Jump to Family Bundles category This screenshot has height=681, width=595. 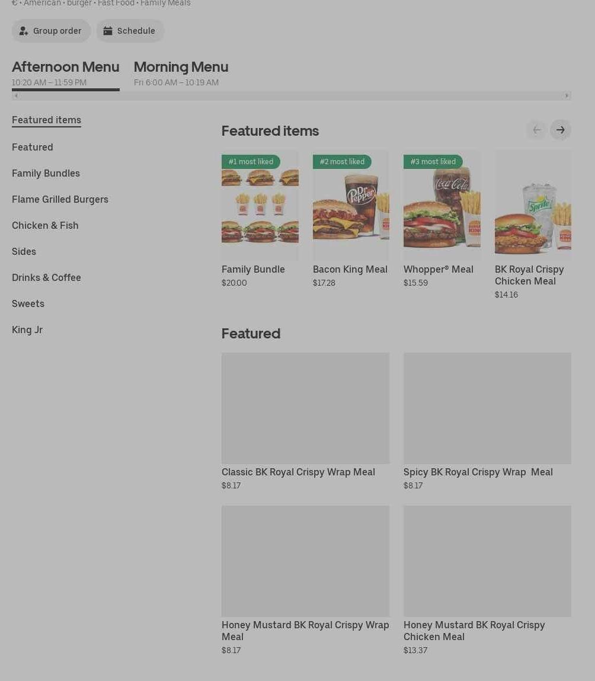pos(46,173)
